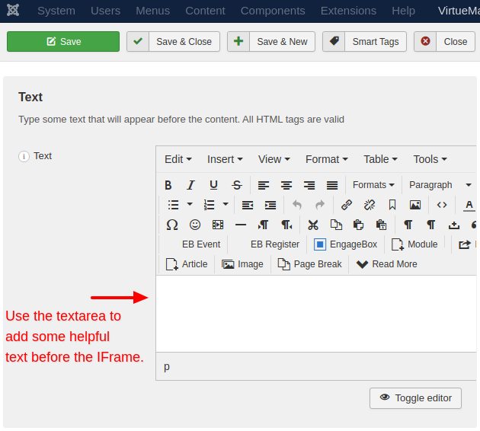The height and width of the screenshot is (431, 480).
Task: Insert an image using the toolbar image icon
Action: point(414,205)
